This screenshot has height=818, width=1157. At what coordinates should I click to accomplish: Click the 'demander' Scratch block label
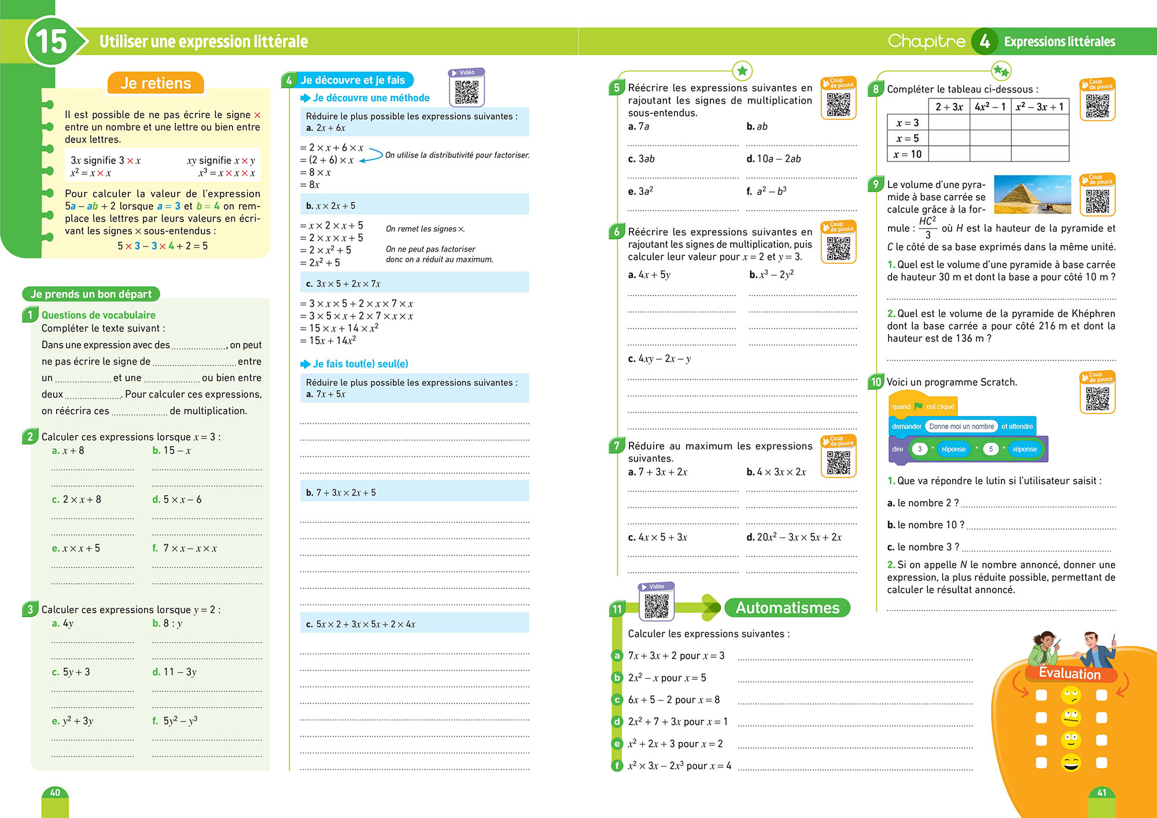pos(907,426)
